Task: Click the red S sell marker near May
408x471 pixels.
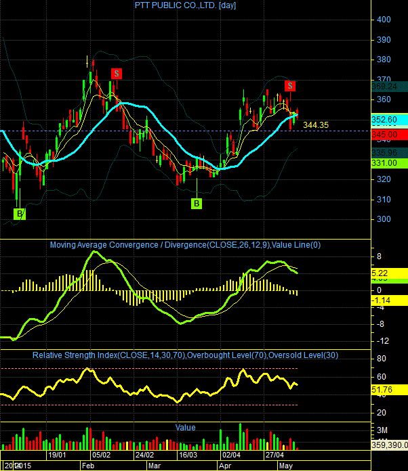Action: tap(290, 86)
